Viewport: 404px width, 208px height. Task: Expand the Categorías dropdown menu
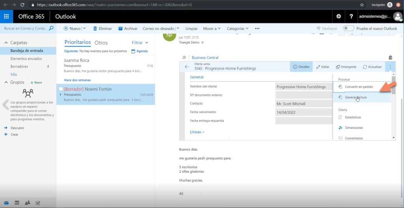(x=238, y=28)
